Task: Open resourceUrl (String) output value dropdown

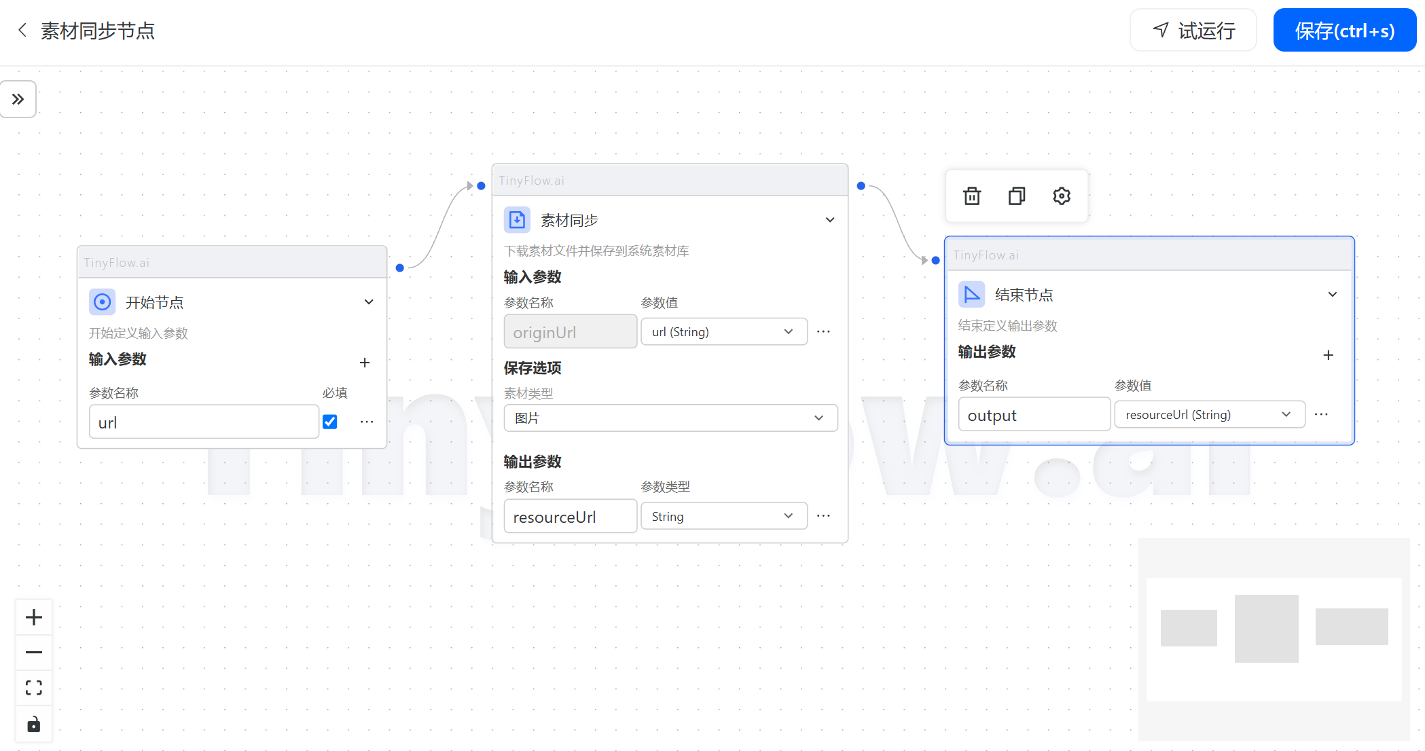Action: 1209,415
